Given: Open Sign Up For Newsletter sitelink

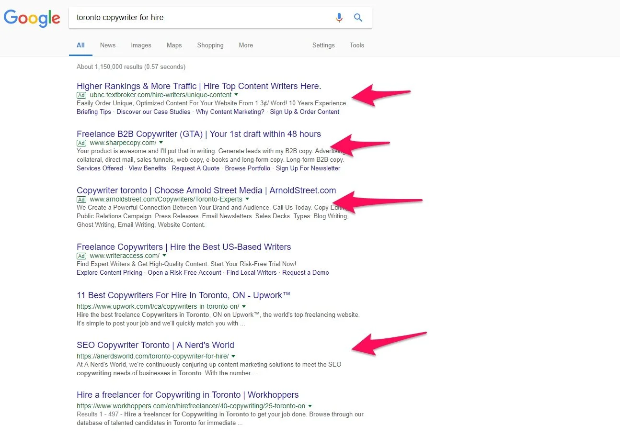Looking at the screenshot, I should point(308,168).
